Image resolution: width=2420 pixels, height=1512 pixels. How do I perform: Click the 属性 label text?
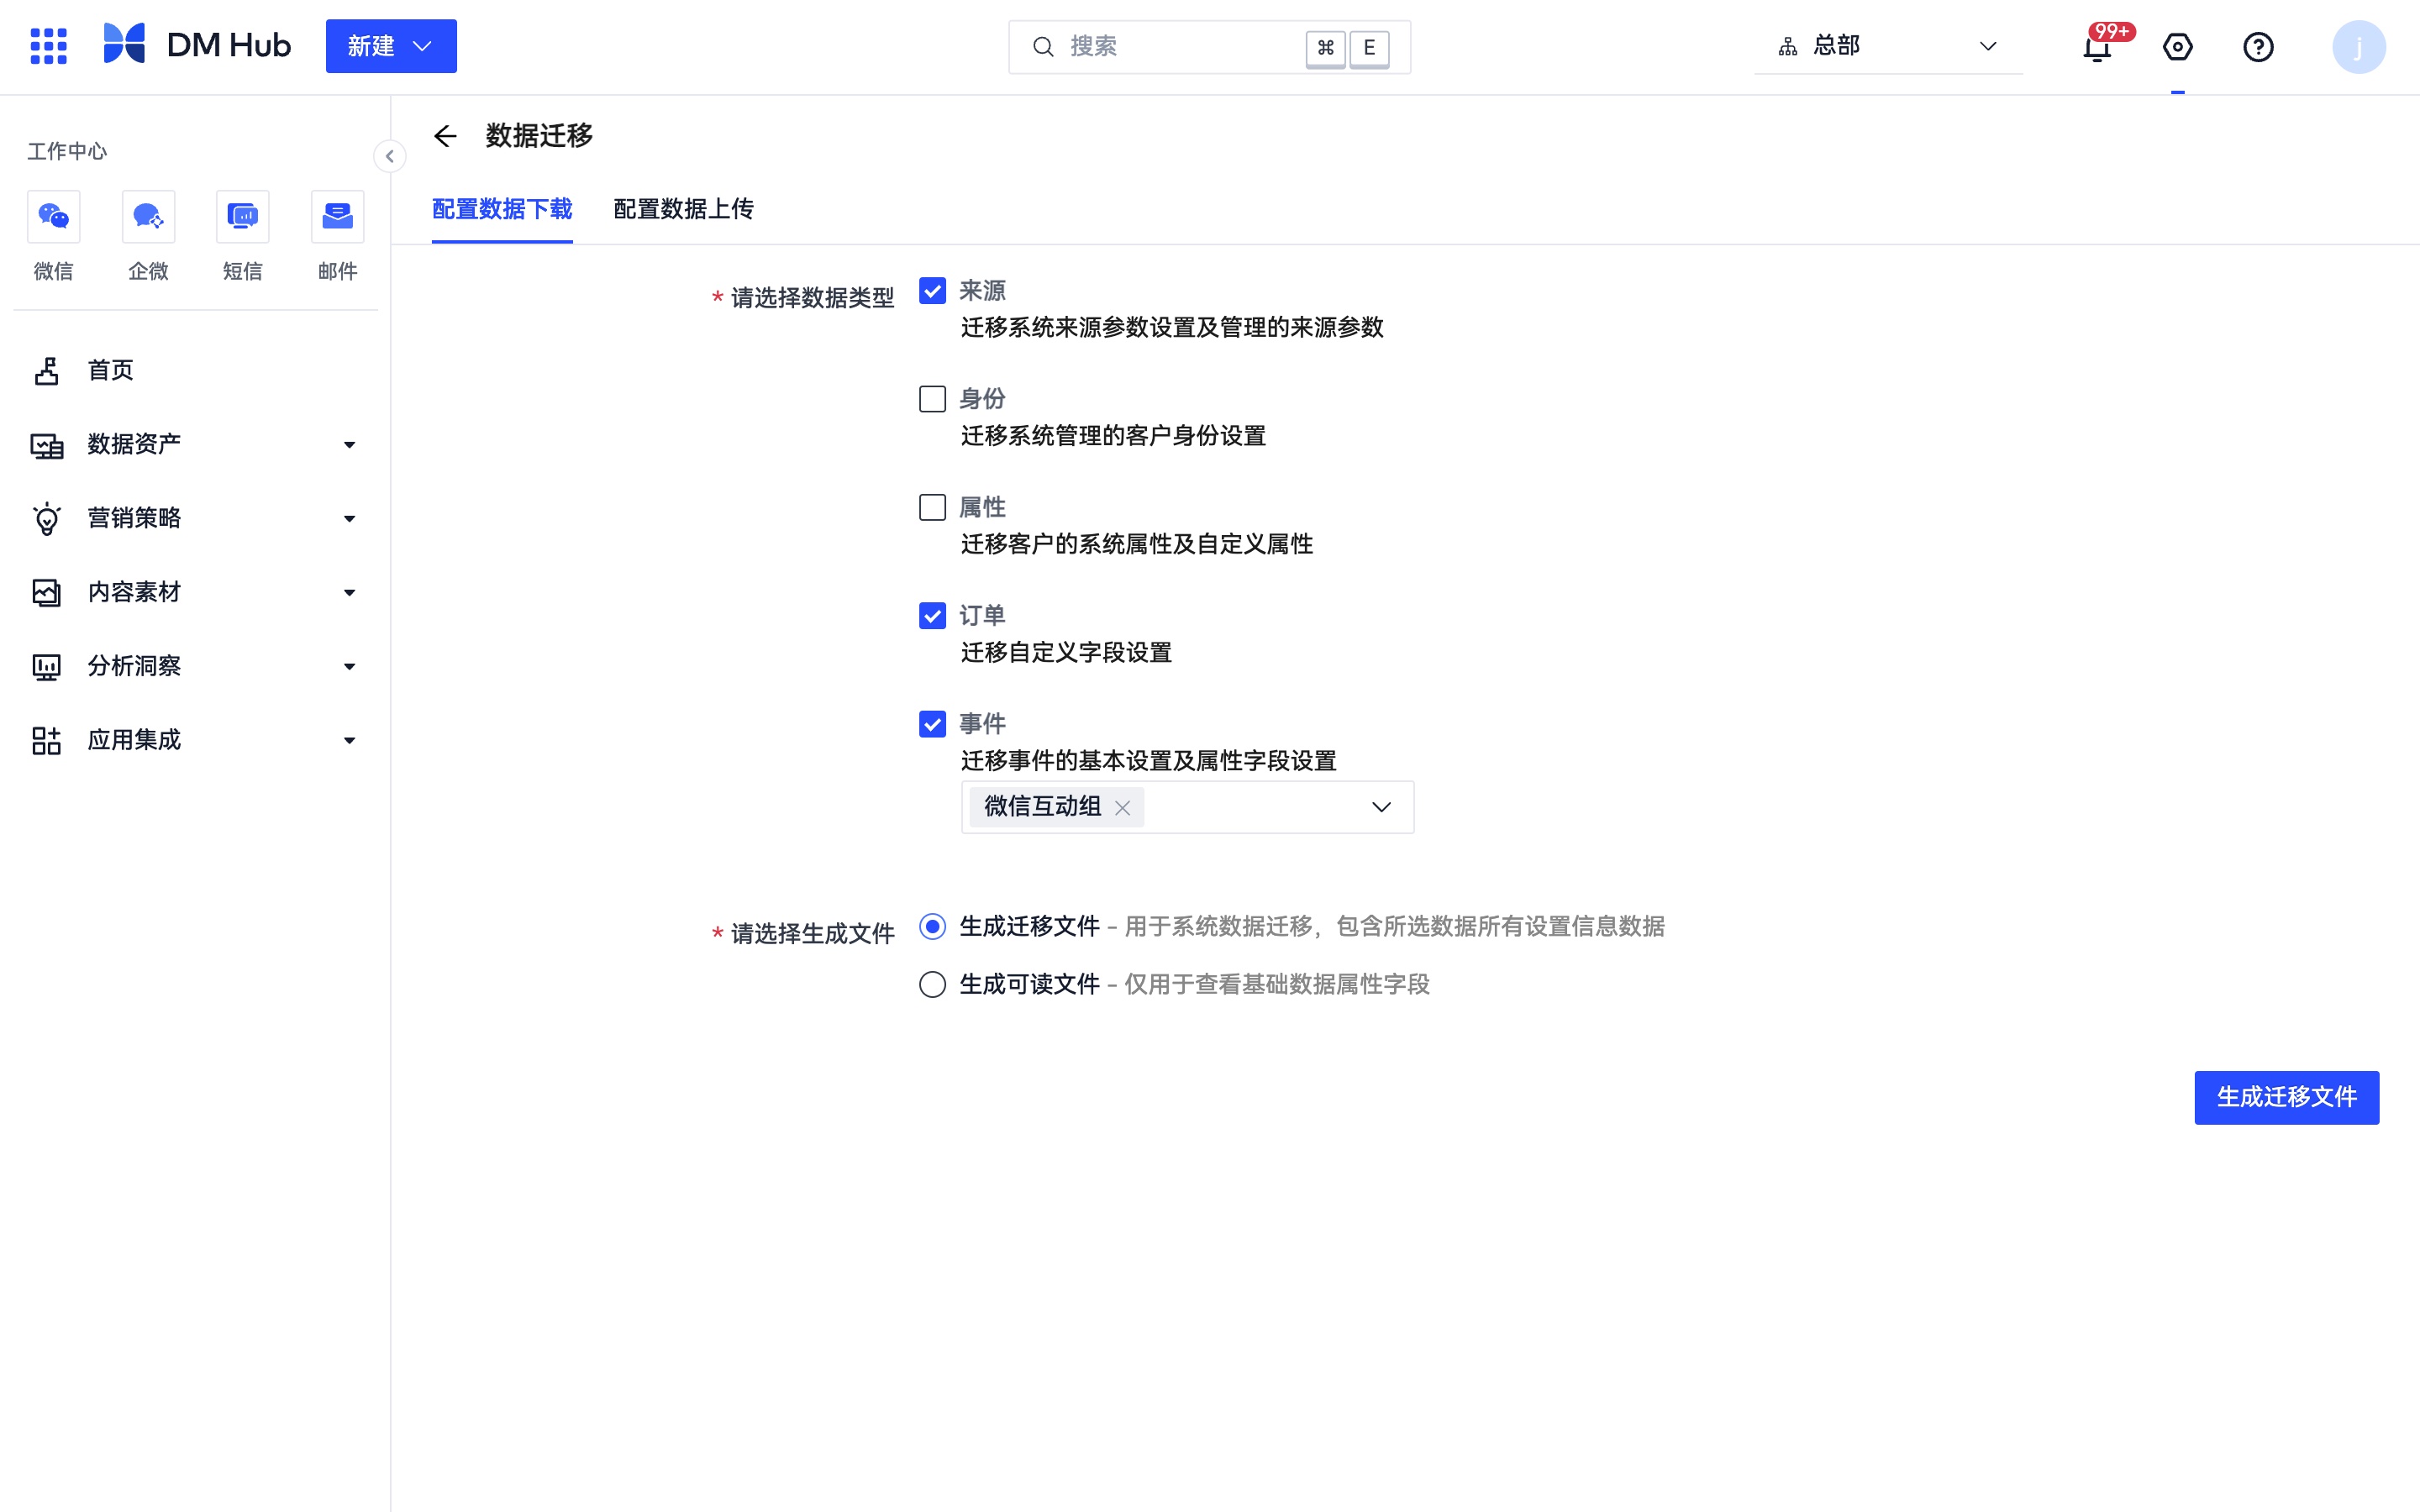coord(982,508)
